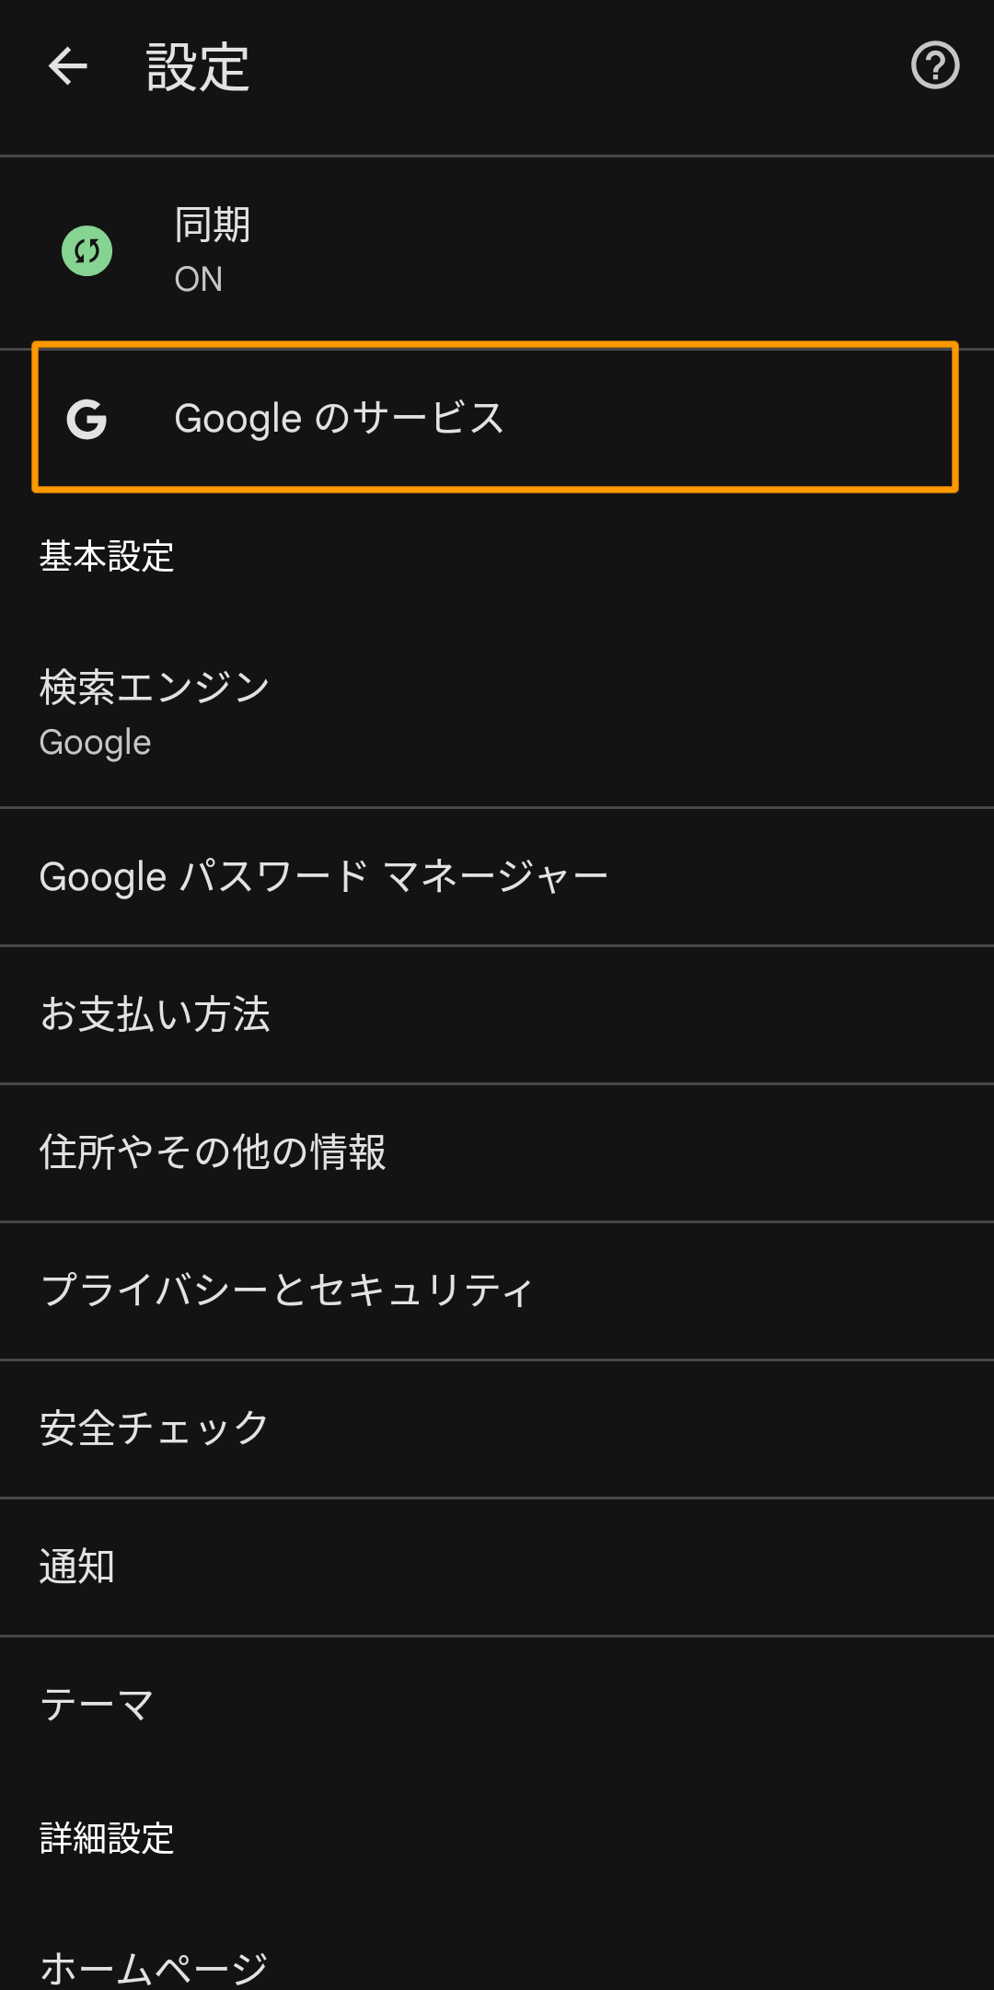
Task: Open 通知 notification settings
Action: (x=497, y=1568)
